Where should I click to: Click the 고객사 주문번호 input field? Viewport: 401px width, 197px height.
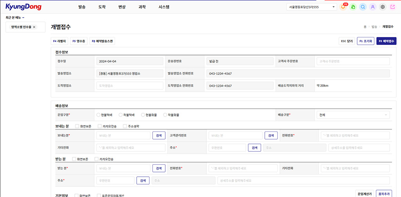coord(353,61)
